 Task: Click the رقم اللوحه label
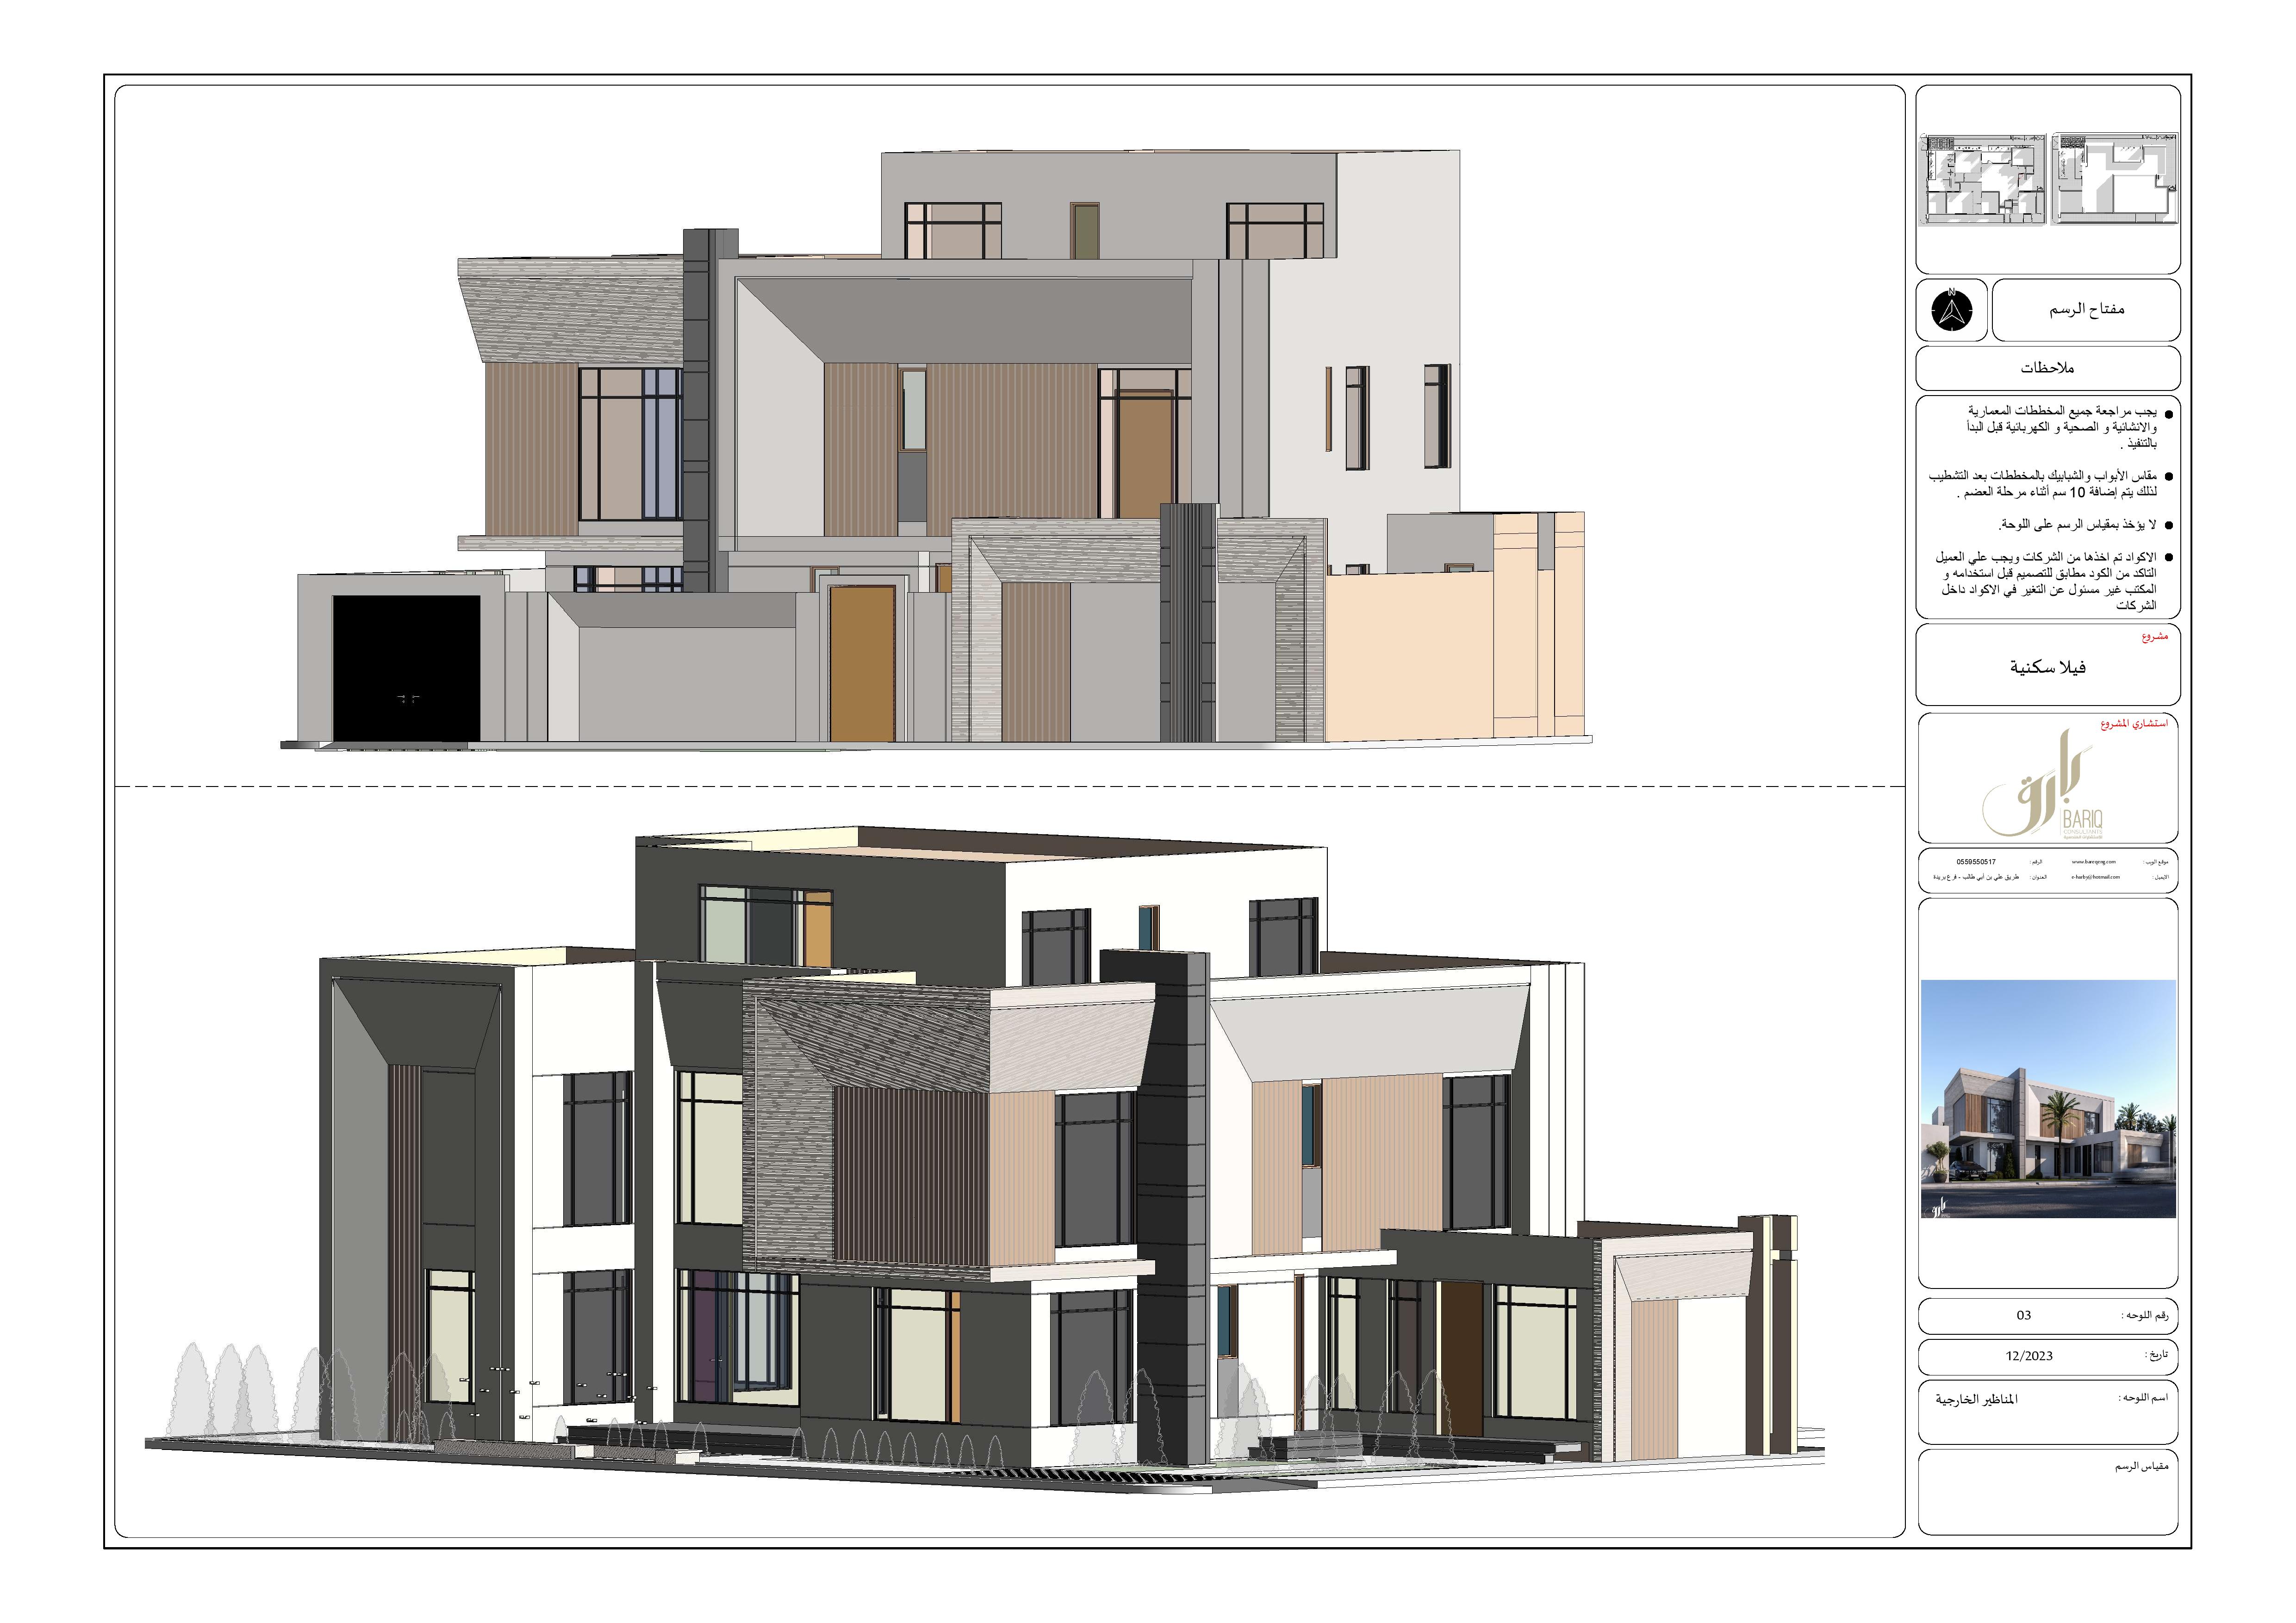2145,1315
